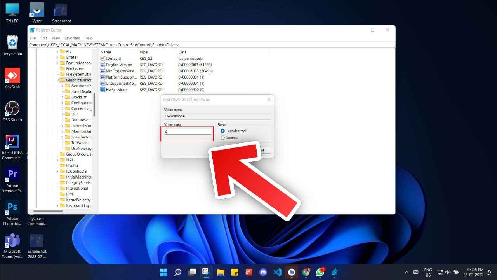This screenshot has width=497, height=280.
Task: Select the DCI subkey
Action: pyautogui.click(x=71, y=114)
